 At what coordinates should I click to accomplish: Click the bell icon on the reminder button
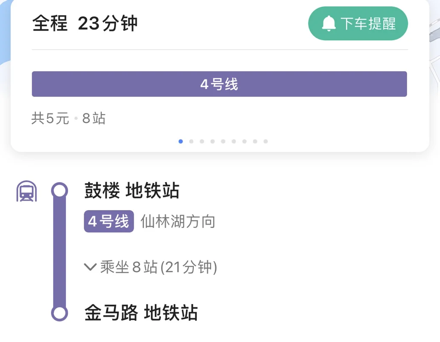(329, 24)
